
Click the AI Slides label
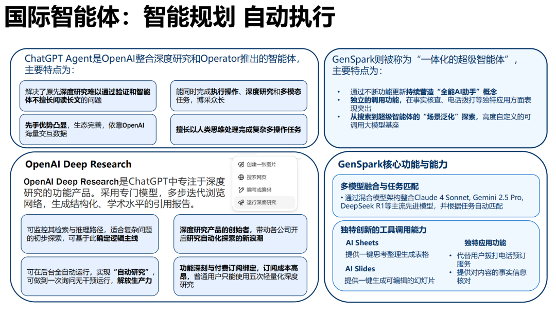(360, 269)
